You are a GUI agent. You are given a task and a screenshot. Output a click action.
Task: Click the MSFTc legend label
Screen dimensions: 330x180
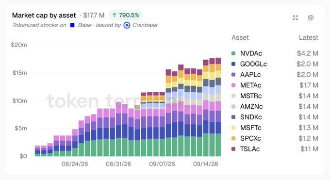pyautogui.click(x=251, y=128)
